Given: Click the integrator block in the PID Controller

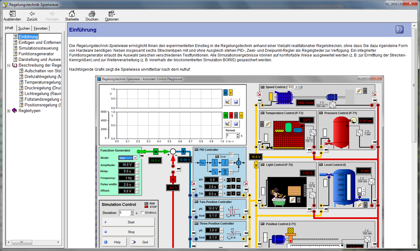Looking at the screenshot, I should 225,163.
